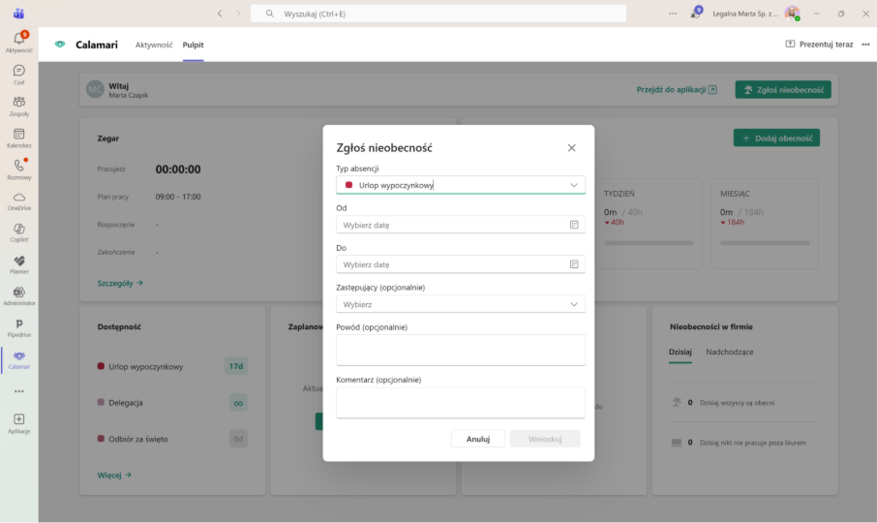Click the red Urlop wypoczynkowy color marker in dropdown
This screenshot has width=877, height=523.
click(x=349, y=185)
